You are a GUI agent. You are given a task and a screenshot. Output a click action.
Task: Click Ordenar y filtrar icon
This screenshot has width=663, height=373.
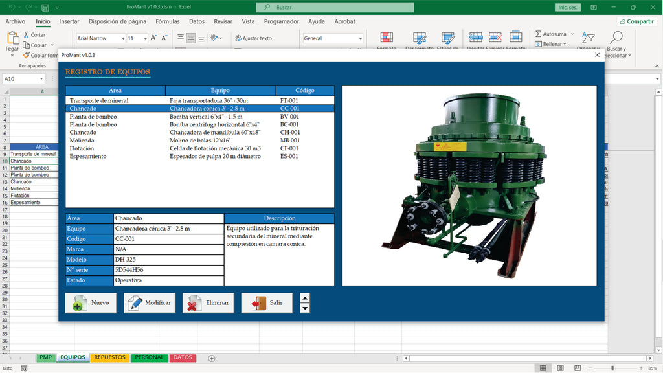588,38
